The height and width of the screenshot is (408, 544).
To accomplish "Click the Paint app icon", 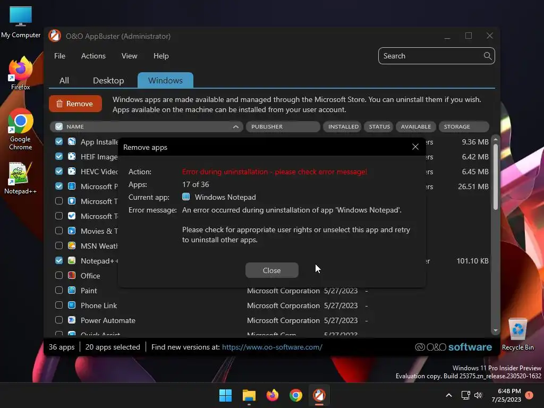I will 72,291.
